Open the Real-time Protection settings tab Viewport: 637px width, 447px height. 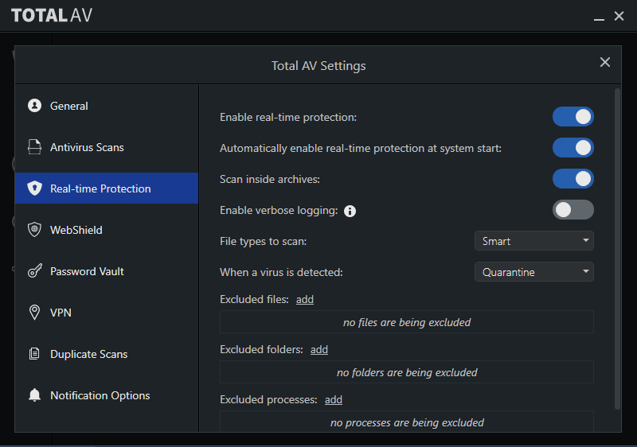click(x=107, y=189)
